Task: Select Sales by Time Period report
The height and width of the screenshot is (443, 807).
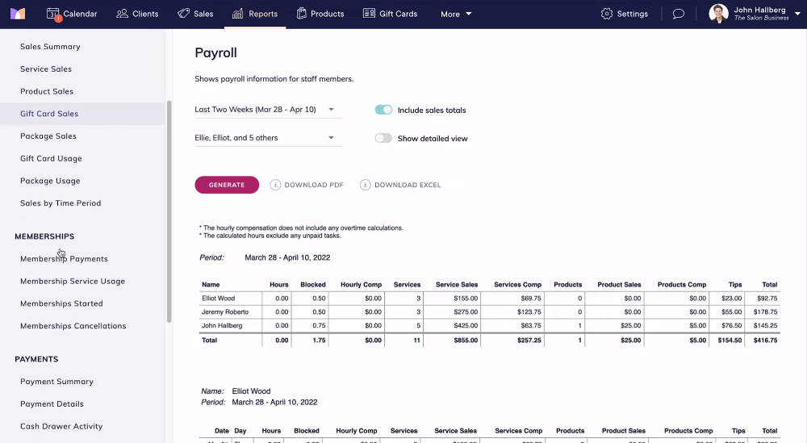Action: (x=61, y=203)
